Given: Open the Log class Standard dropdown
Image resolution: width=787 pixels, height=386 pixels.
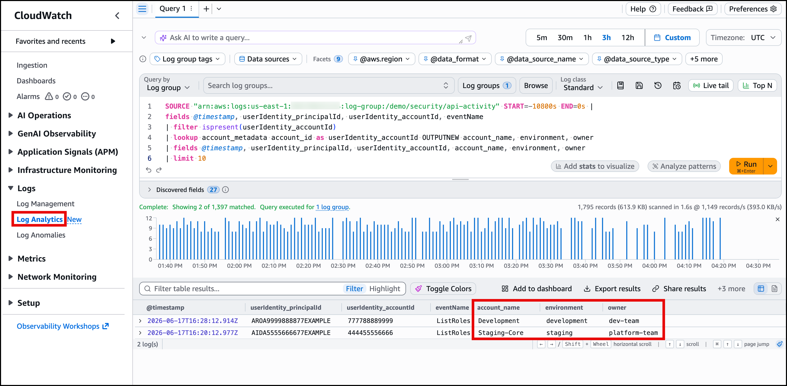Looking at the screenshot, I should [x=583, y=88].
